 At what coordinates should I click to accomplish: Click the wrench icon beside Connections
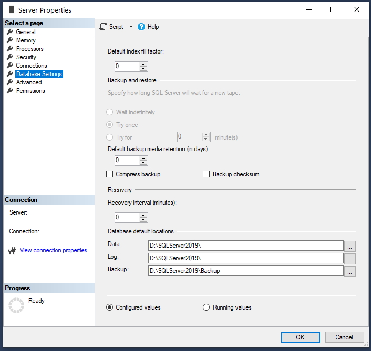(9, 66)
